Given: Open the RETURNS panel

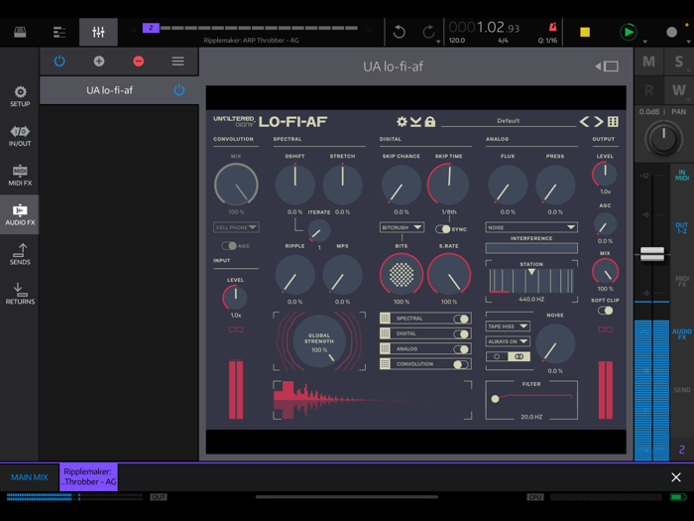Looking at the screenshot, I should (x=20, y=294).
